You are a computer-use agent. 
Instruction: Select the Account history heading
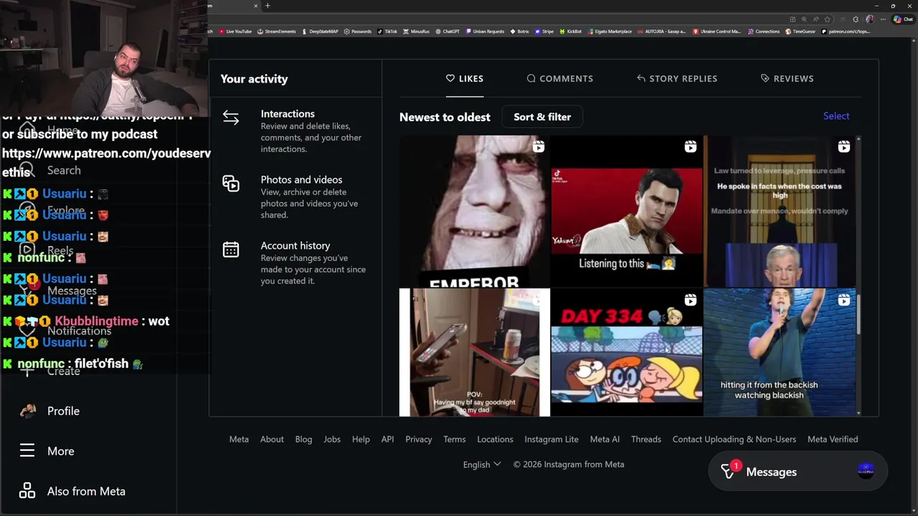click(x=295, y=246)
